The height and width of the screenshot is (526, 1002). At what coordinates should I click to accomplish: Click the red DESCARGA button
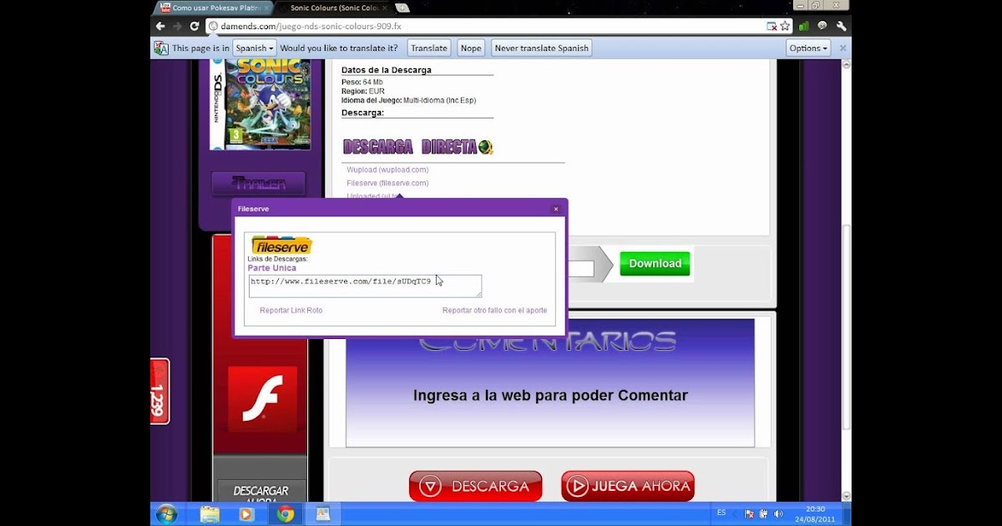pyautogui.click(x=475, y=486)
